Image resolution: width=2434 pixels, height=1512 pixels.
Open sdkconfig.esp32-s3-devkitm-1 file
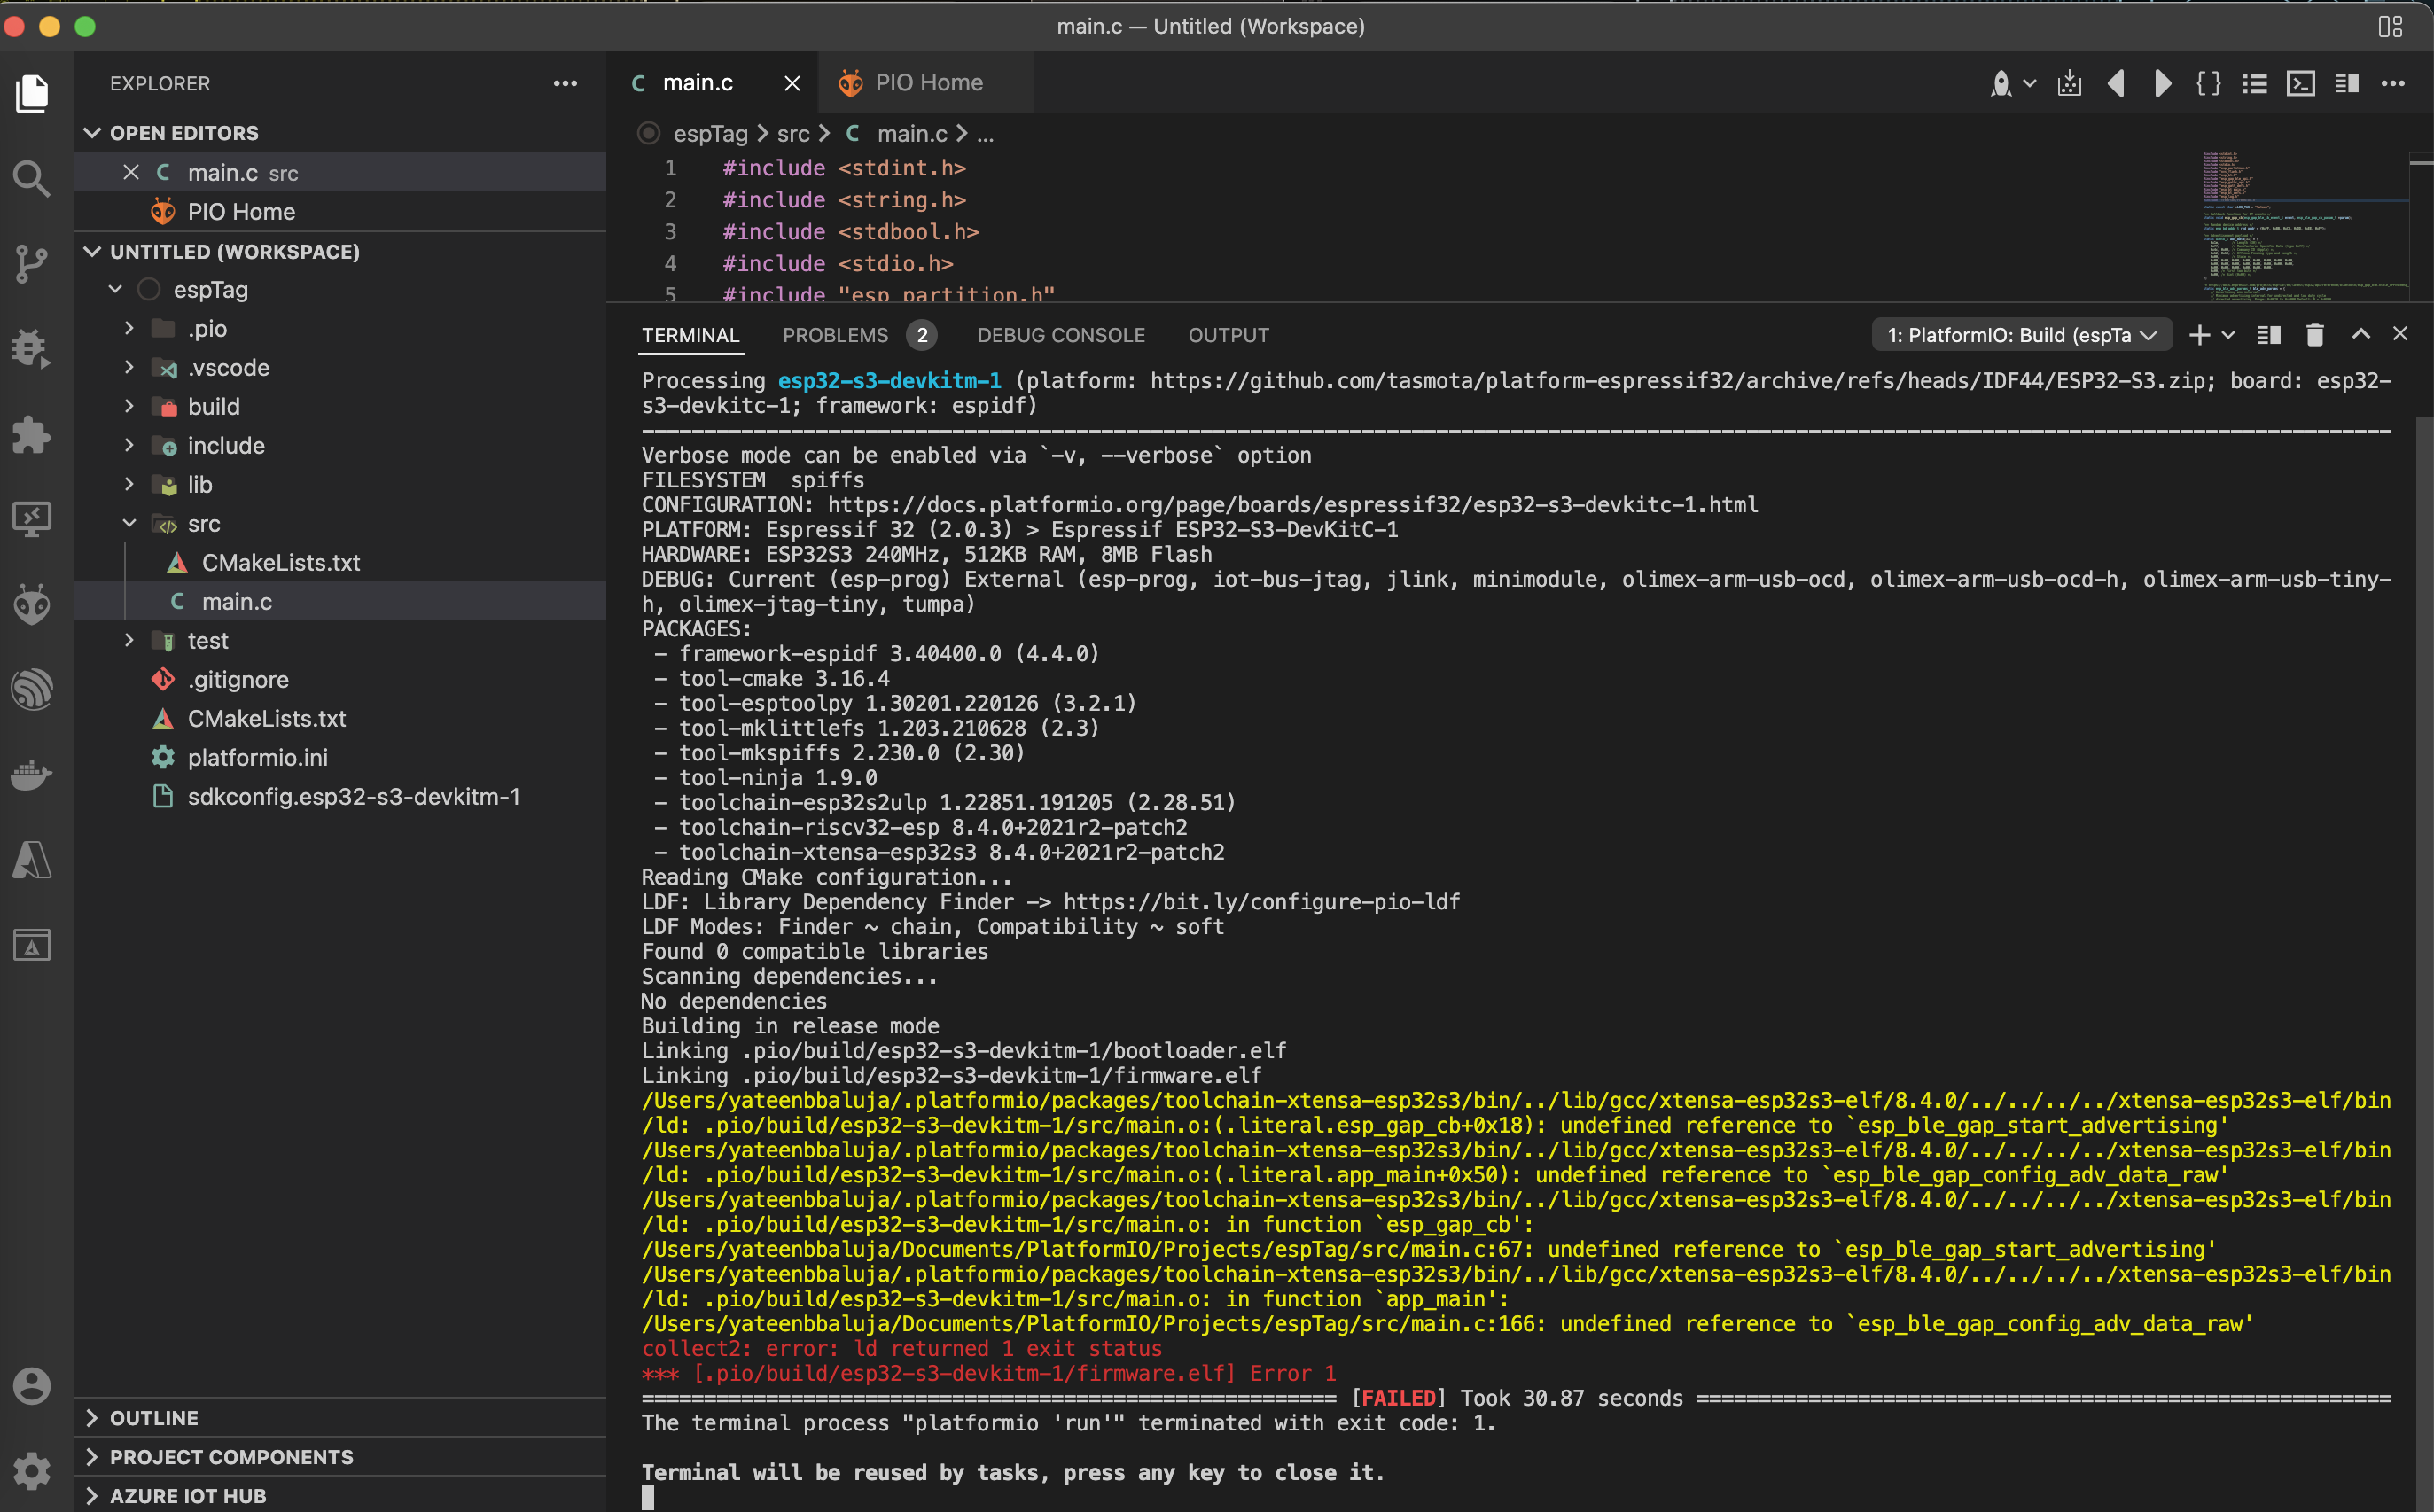pyautogui.click(x=341, y=796)
